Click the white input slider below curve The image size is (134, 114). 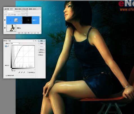35,69
